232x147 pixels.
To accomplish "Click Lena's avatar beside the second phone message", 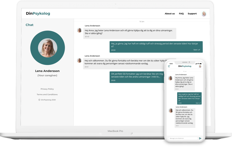I will point(170,110).
